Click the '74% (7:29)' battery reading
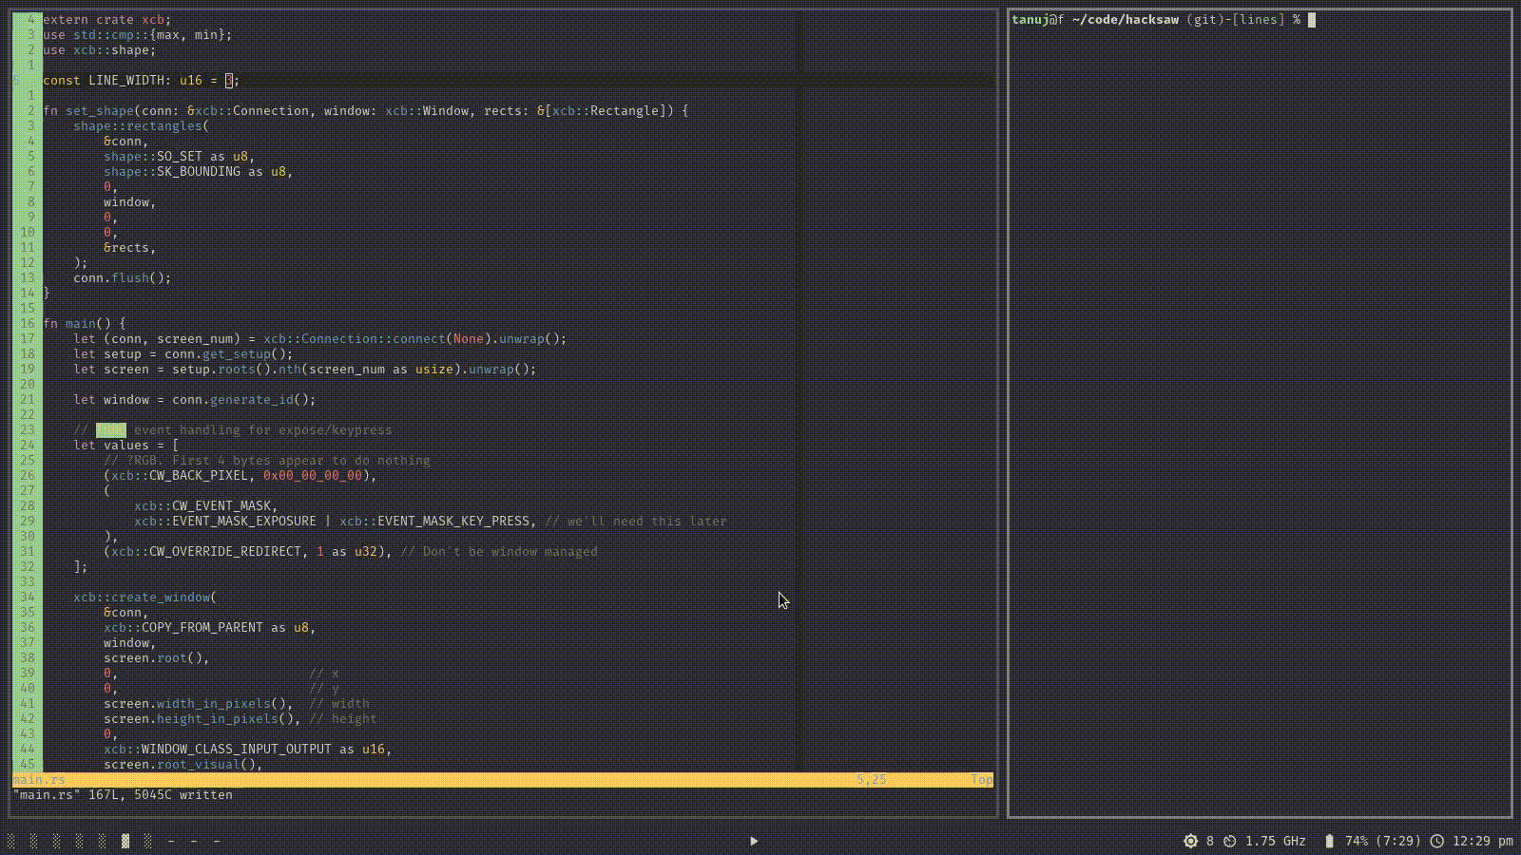Image resolution: width=1521 pixels, height=855 pixels. (x=1382, y=841)
